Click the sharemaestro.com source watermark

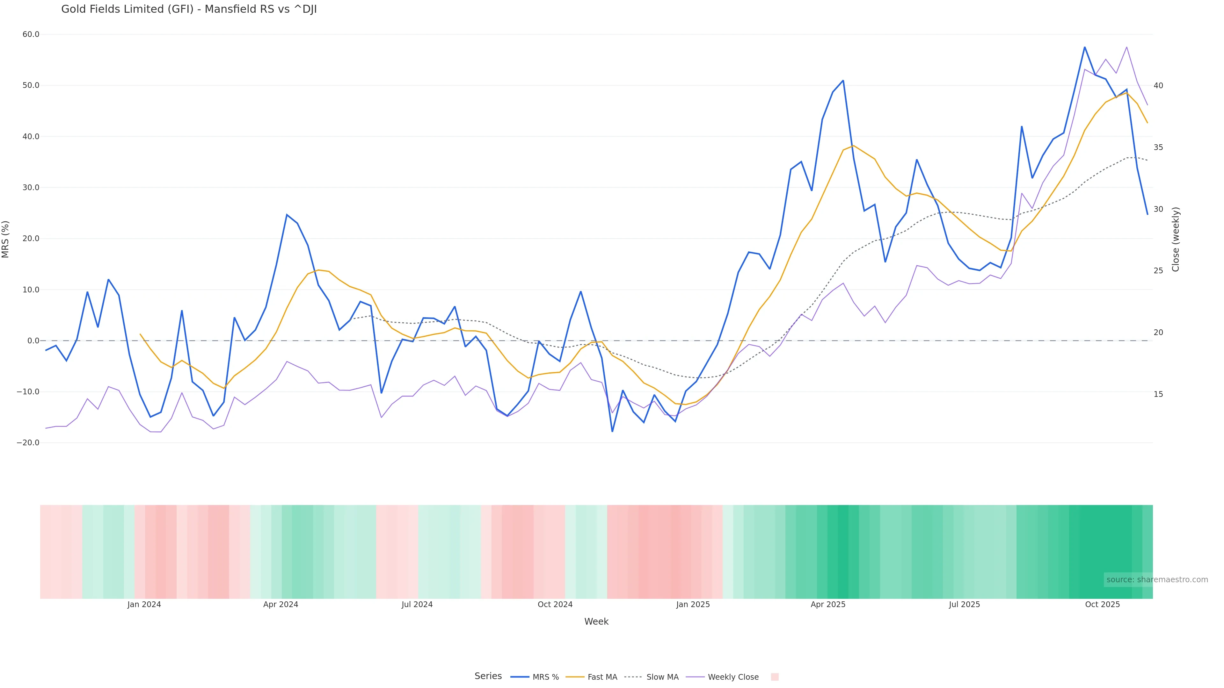(1156, 580)
